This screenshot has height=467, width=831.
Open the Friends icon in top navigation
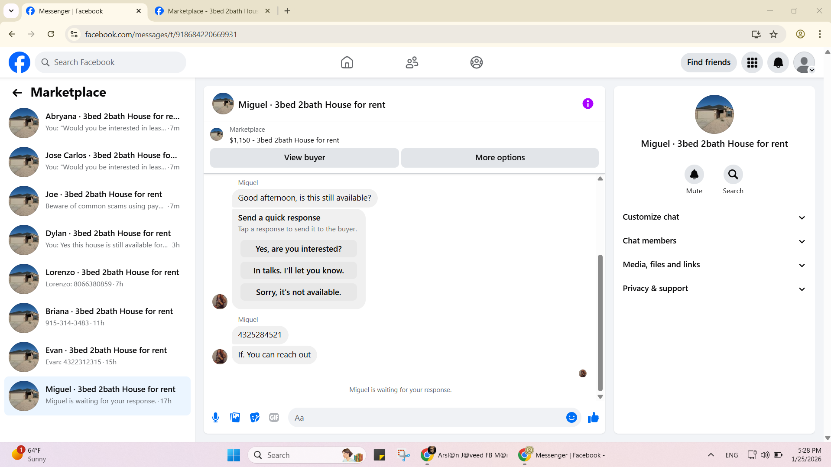[412, 62]
